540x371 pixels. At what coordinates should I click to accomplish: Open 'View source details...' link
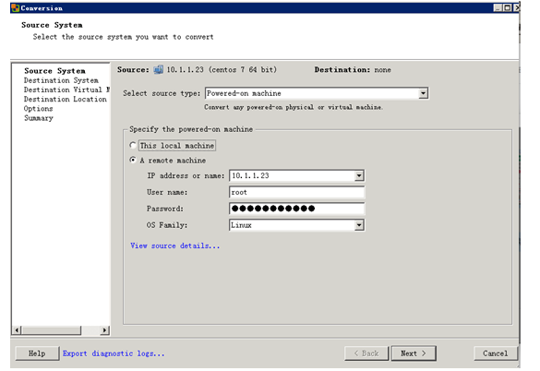[175, 246]
